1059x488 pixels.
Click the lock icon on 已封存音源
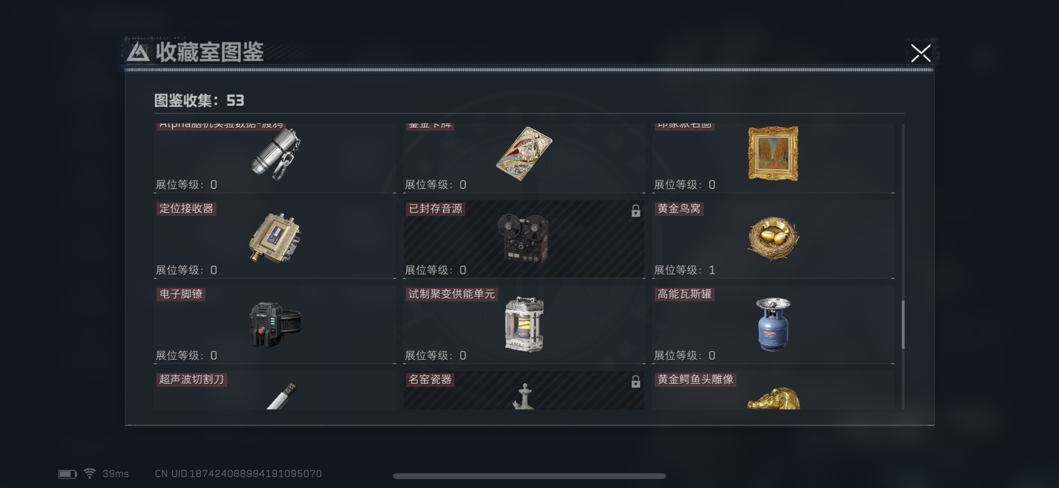[x=636, y=211]
